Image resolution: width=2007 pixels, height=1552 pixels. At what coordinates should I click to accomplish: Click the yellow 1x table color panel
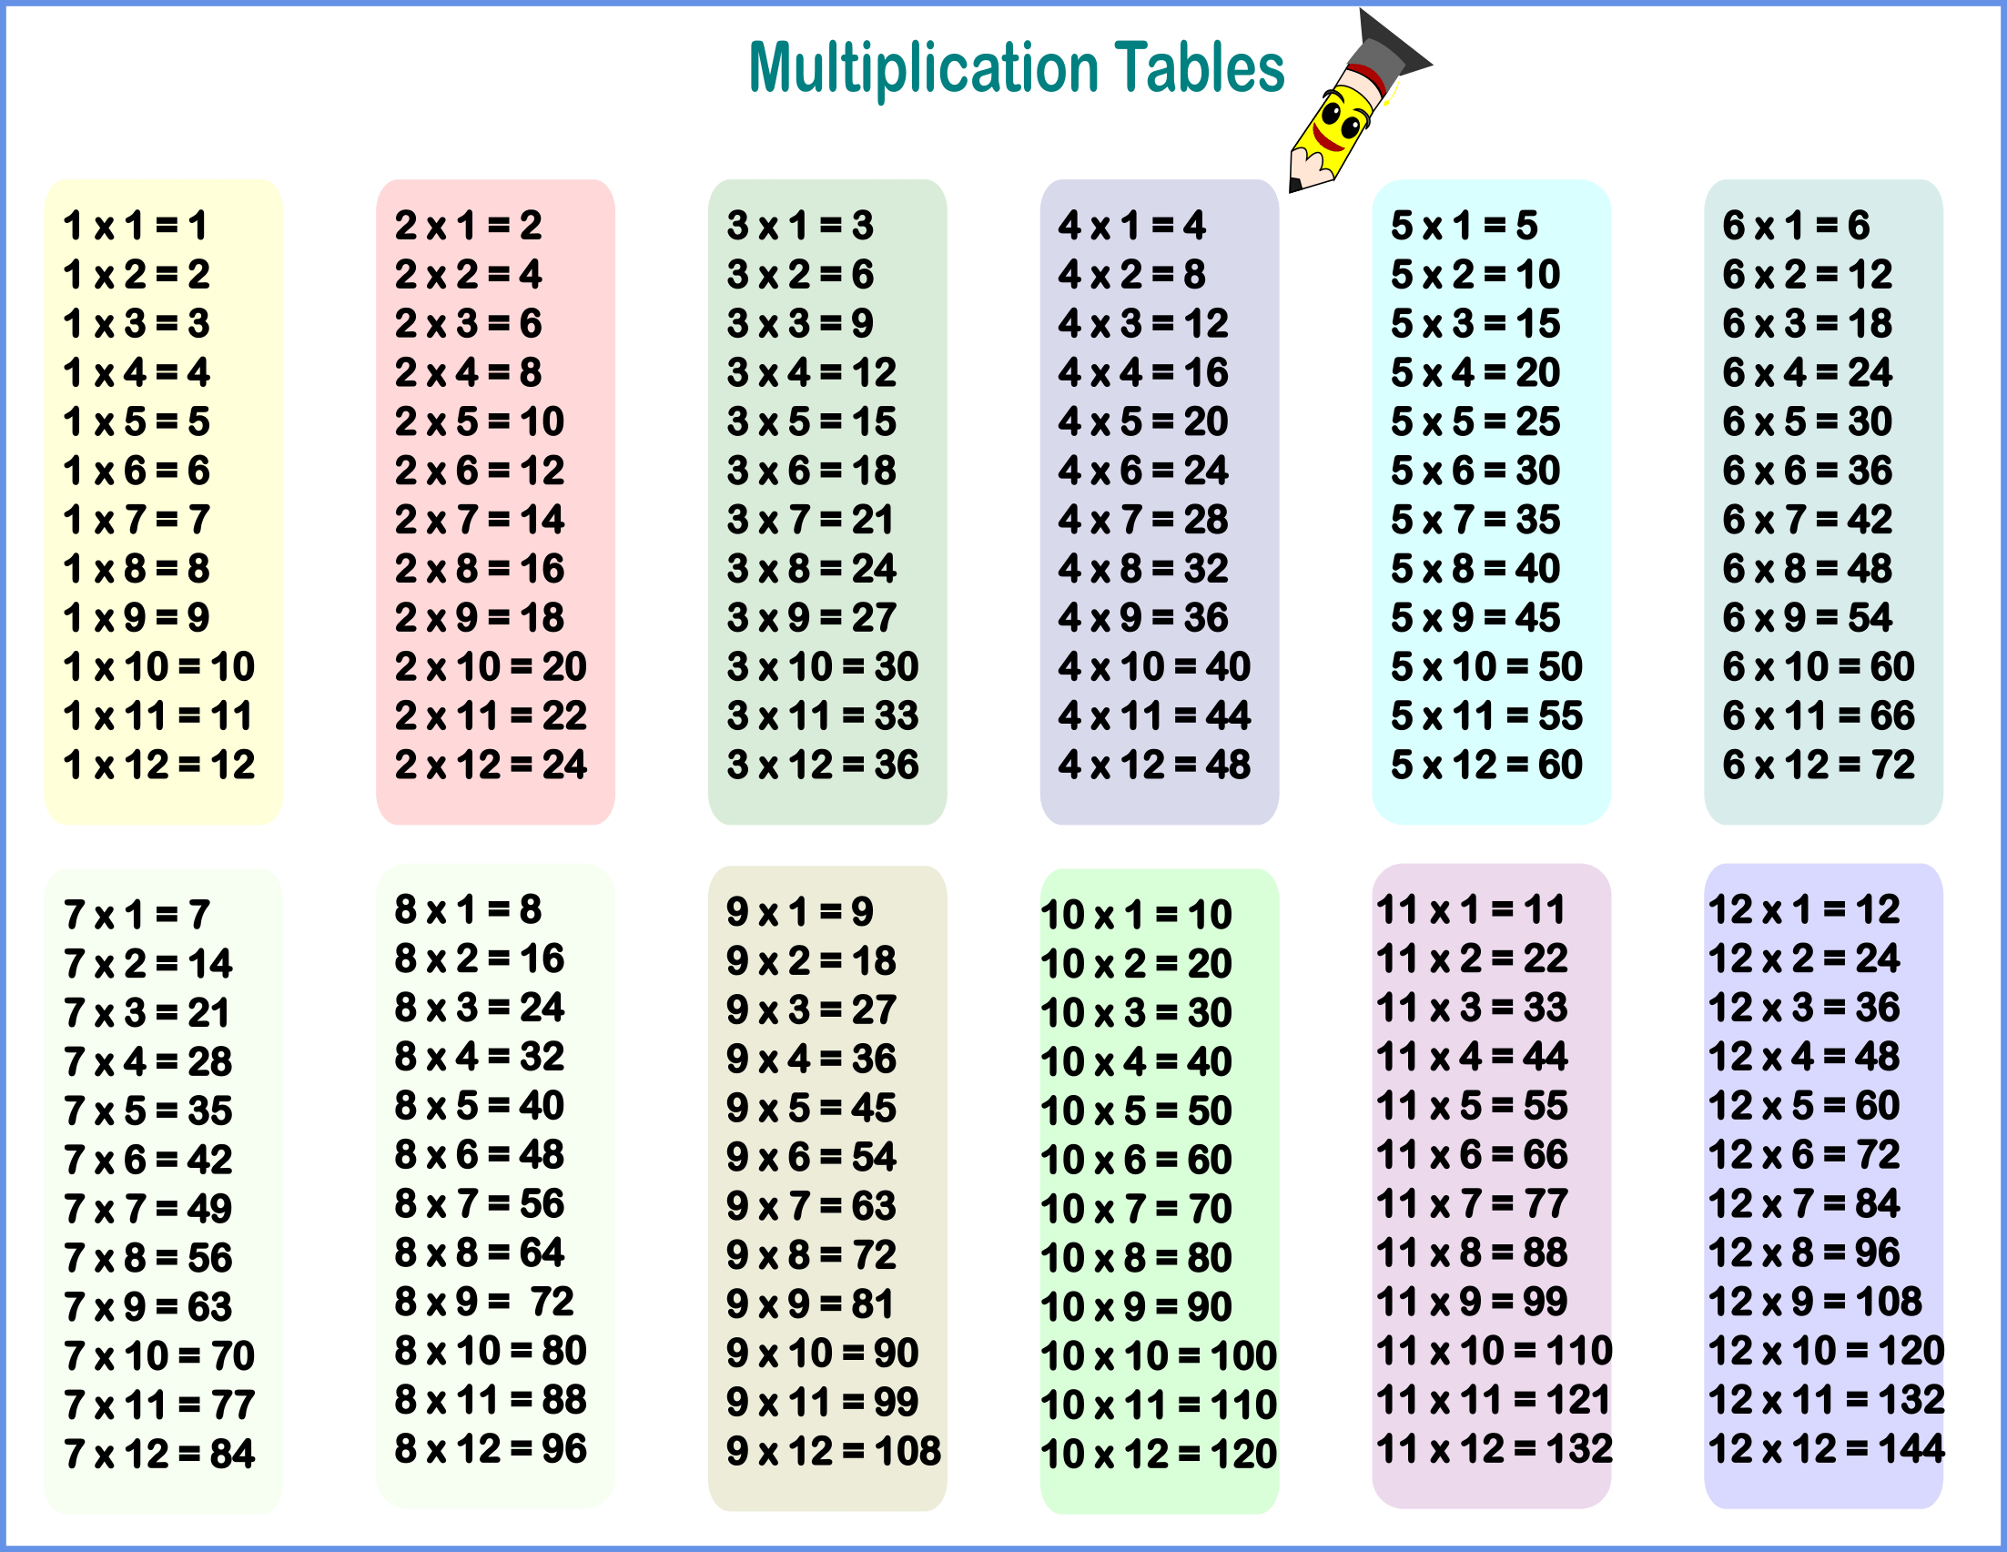coord(171,440)
